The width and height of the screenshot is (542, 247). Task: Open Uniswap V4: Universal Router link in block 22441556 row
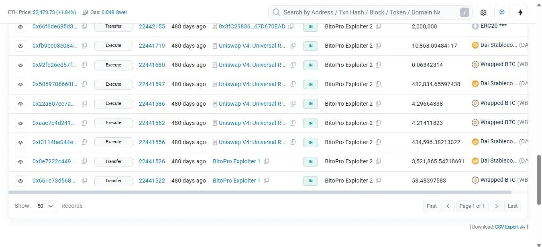coord(252,142)
